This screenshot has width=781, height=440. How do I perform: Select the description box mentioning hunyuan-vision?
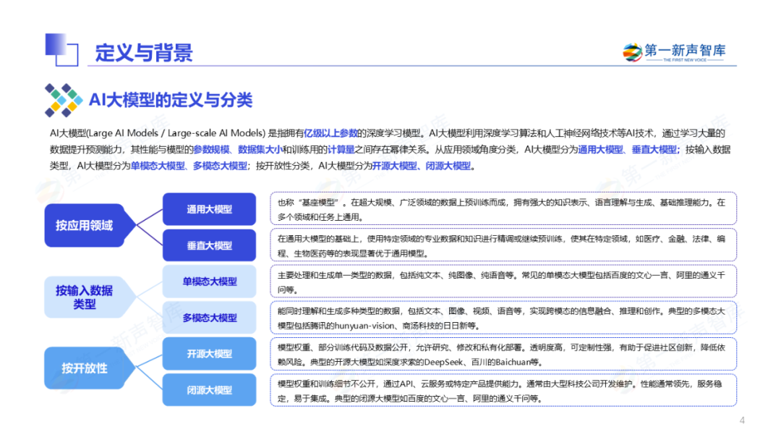coord(503,318)
